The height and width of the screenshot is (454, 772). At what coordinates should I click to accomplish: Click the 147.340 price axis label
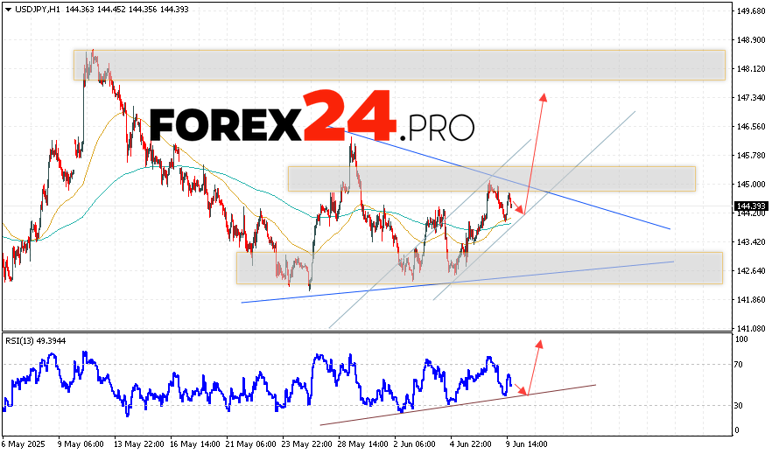[750, 98]
